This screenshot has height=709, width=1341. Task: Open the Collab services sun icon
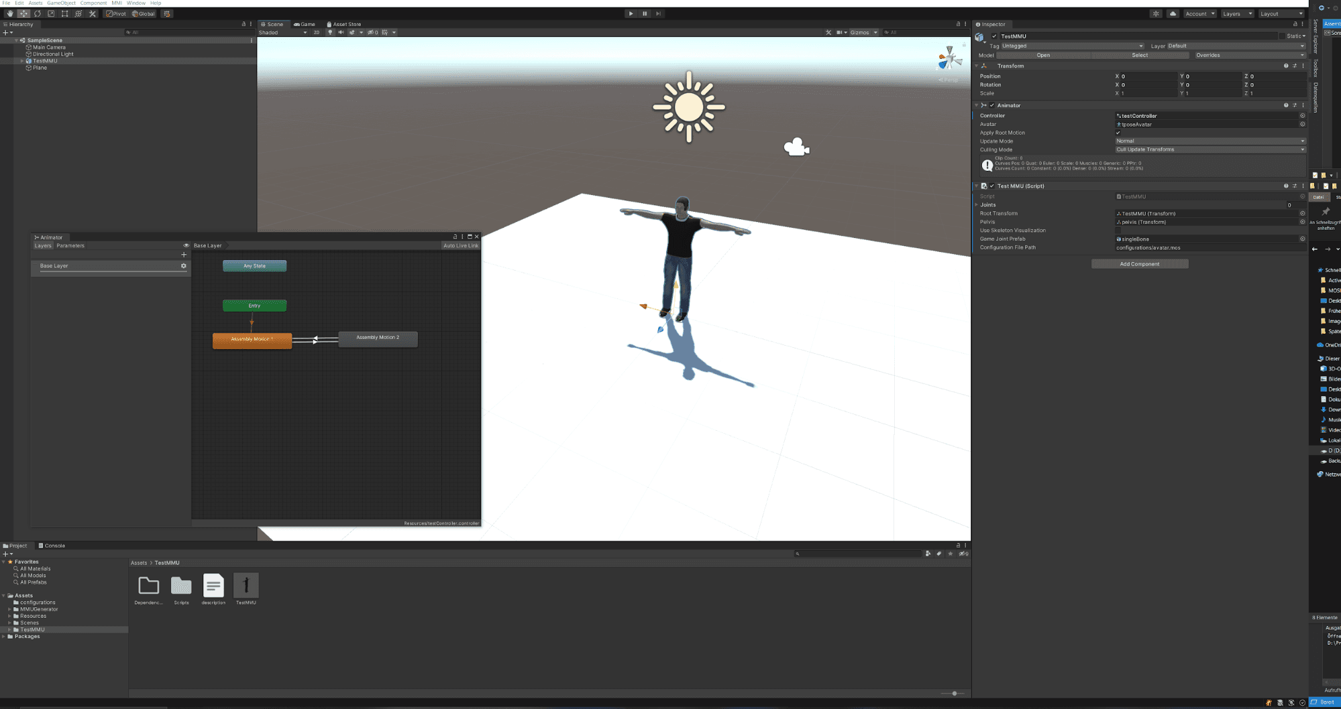click(1156, 13)
